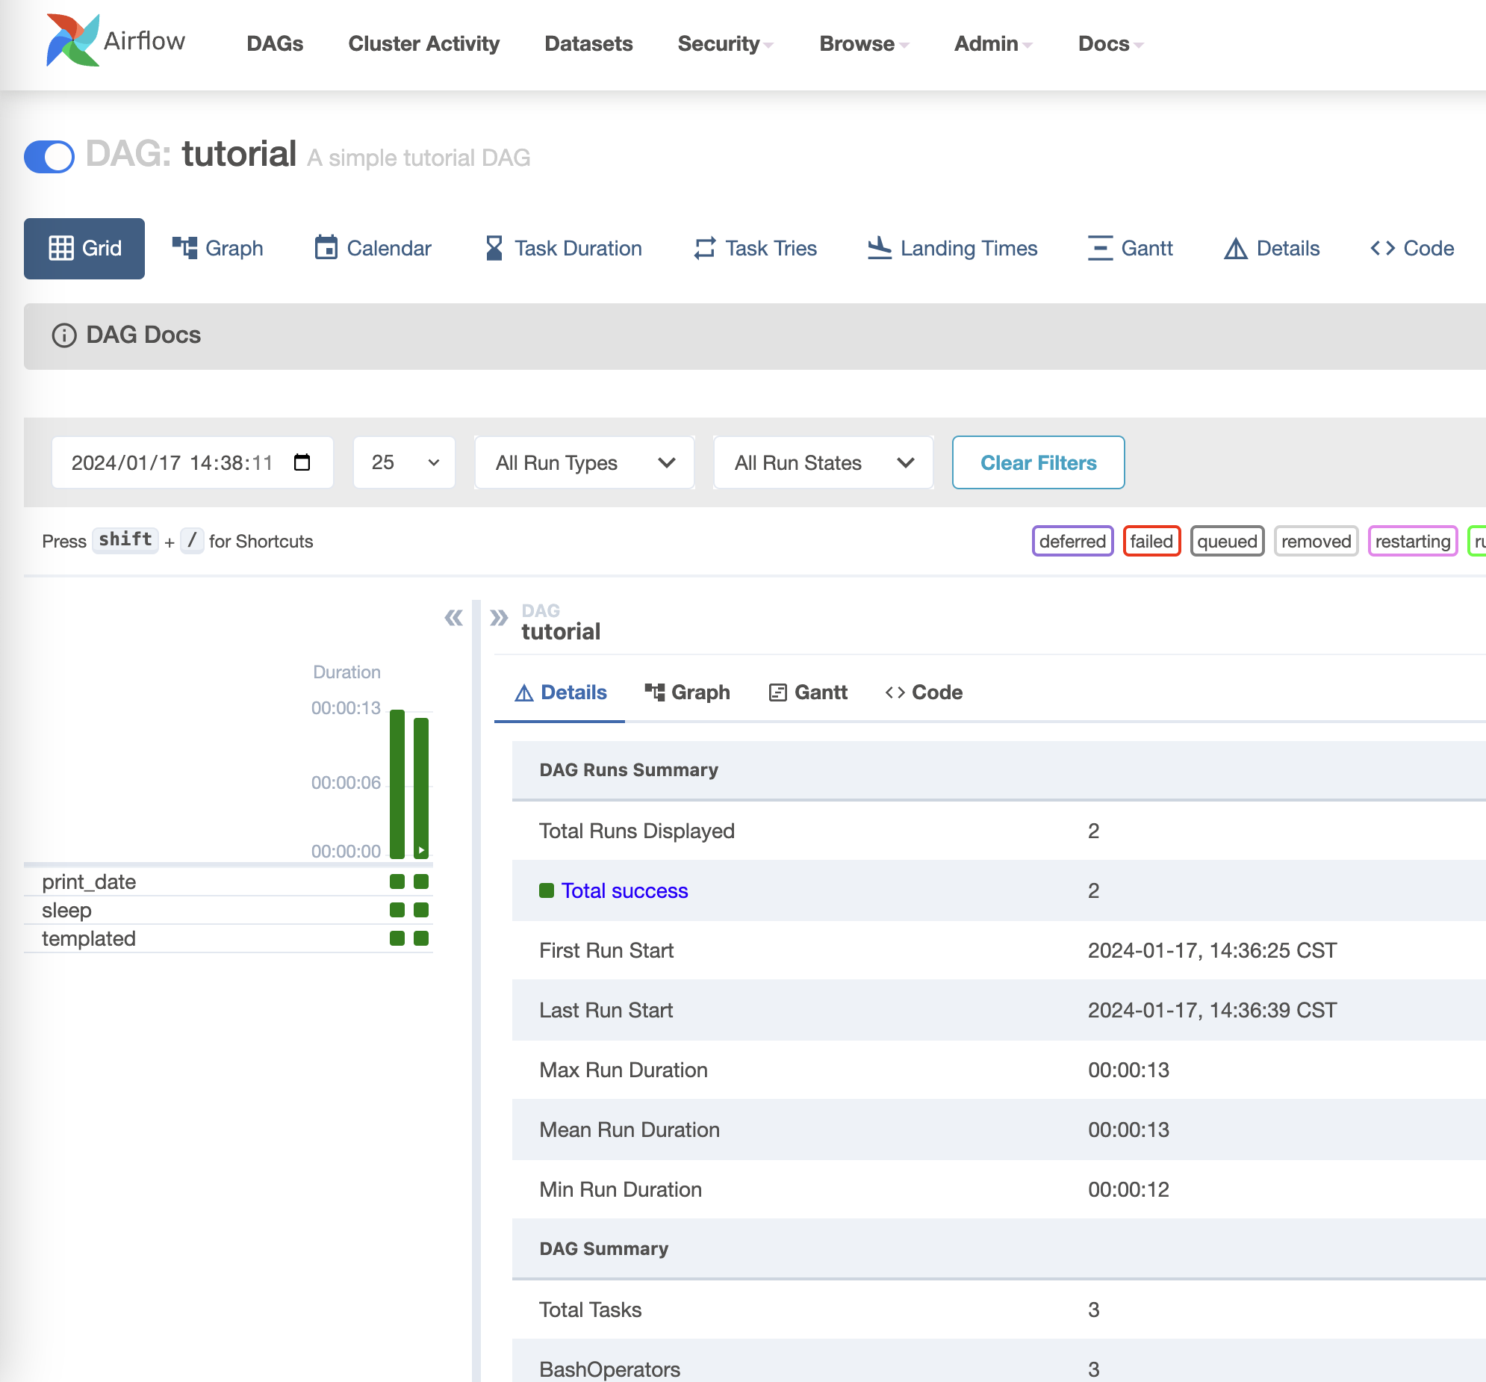Image resolution: width=1486 pixels, height=1382 pixels.
Task: Open Landing Times plane icon view
Action: tap(879, 247)
